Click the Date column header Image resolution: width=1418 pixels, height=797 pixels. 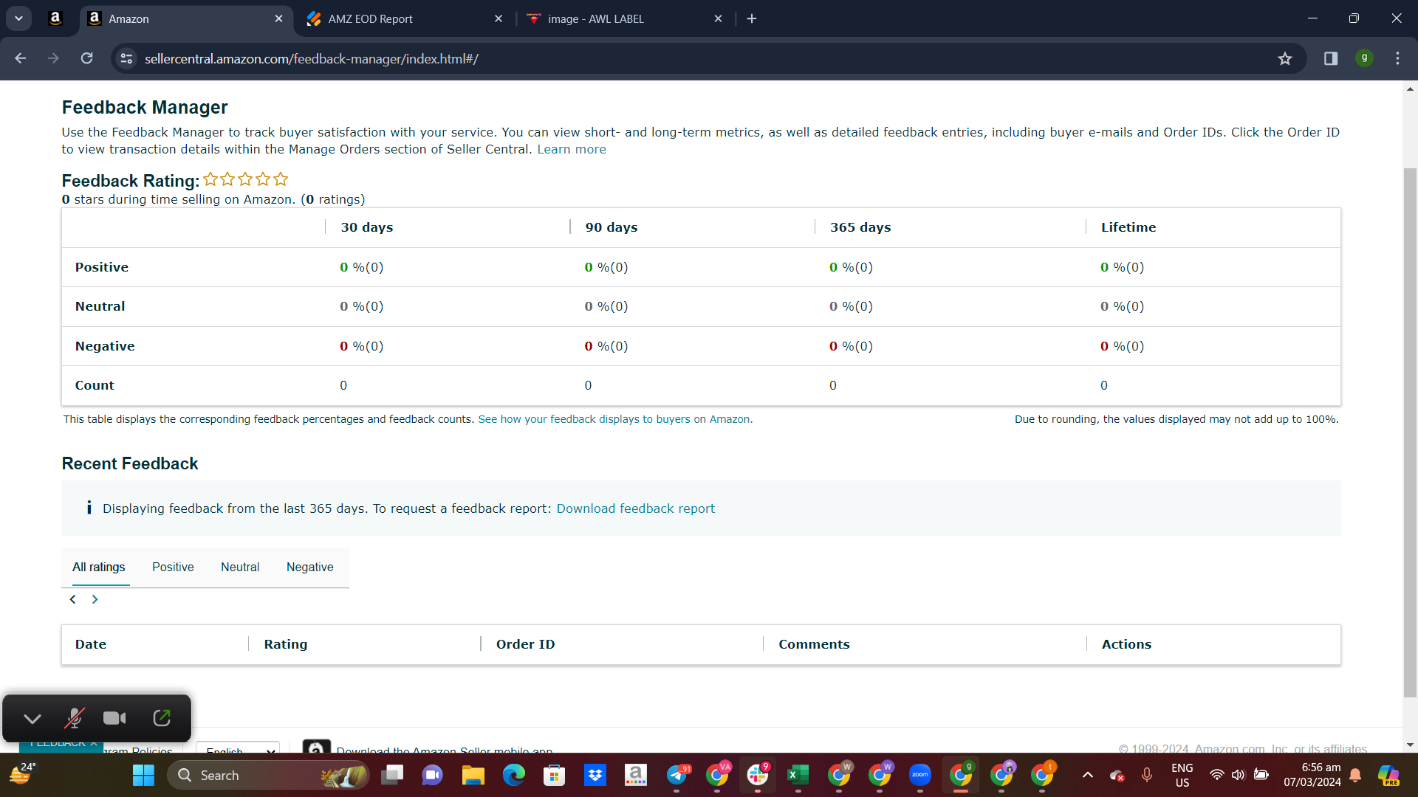pos(91,644)
